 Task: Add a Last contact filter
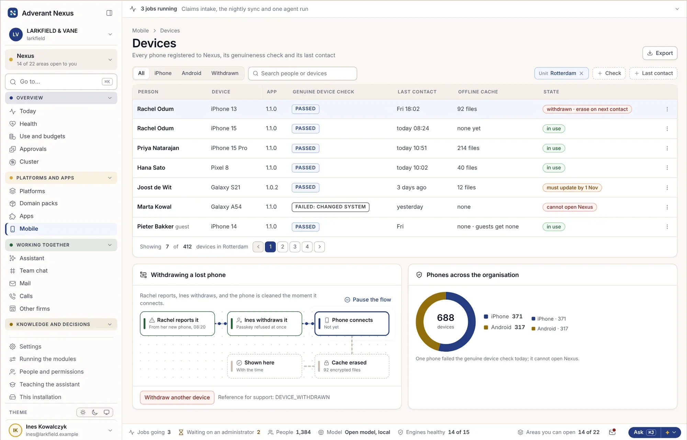[x=653, y=73]
